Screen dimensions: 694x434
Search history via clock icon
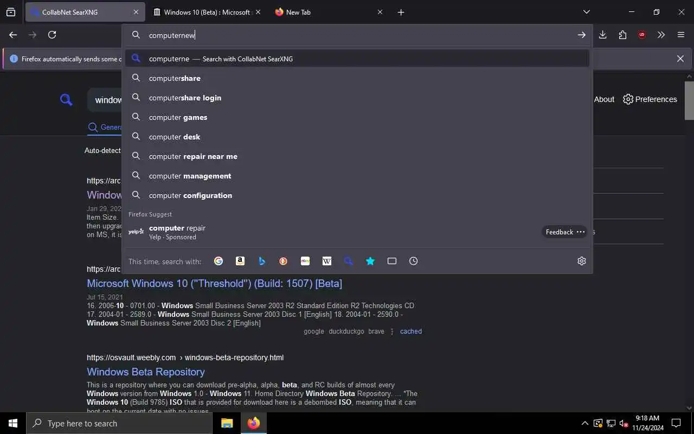coord(414,261)
